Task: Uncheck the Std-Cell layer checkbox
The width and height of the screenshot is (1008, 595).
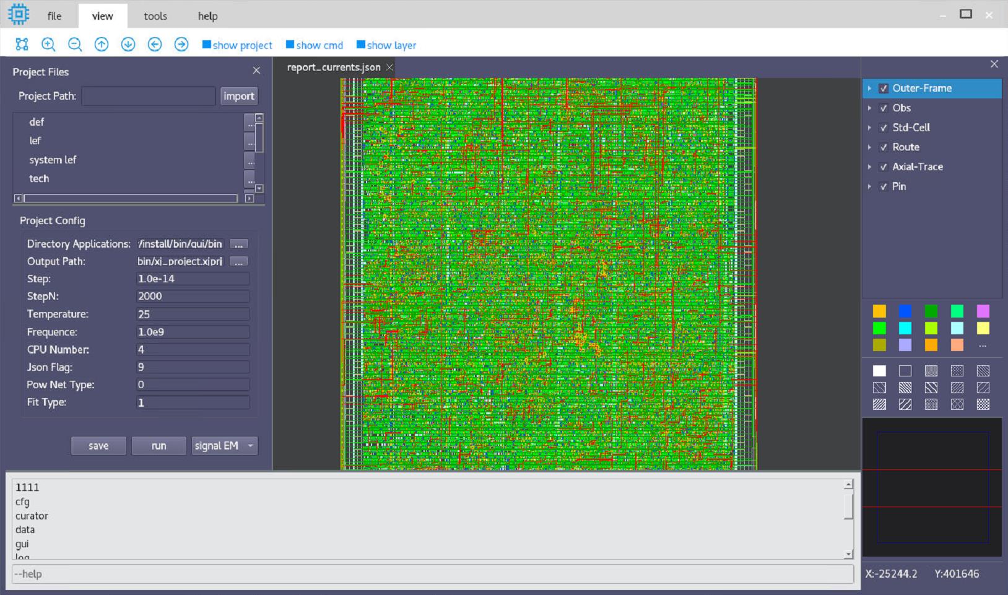Action: point(884,128)
